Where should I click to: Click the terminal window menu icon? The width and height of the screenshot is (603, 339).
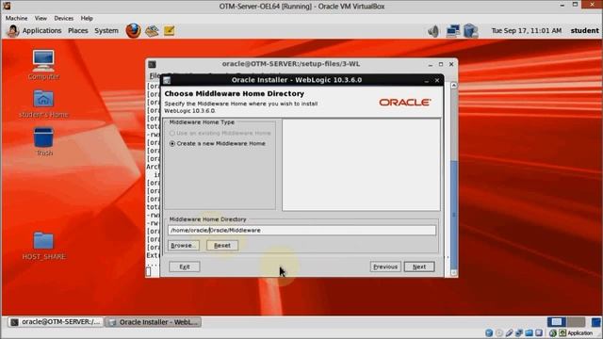click(152, 64)
